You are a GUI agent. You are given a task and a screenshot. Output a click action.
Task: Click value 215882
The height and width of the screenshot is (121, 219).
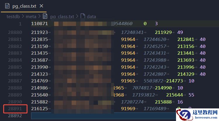pos(39,102)
